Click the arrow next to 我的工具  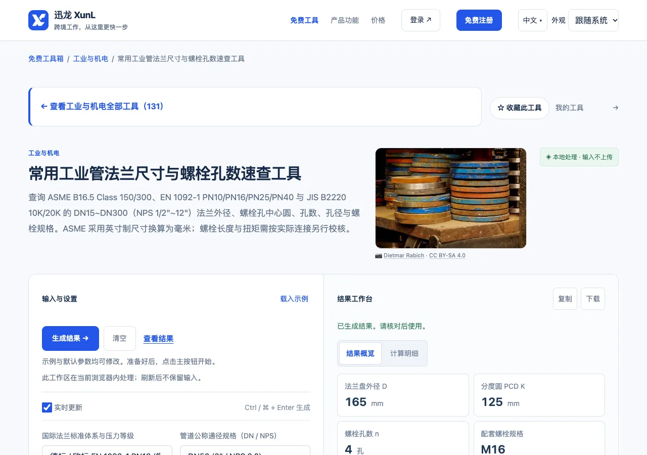click(615, 108)
